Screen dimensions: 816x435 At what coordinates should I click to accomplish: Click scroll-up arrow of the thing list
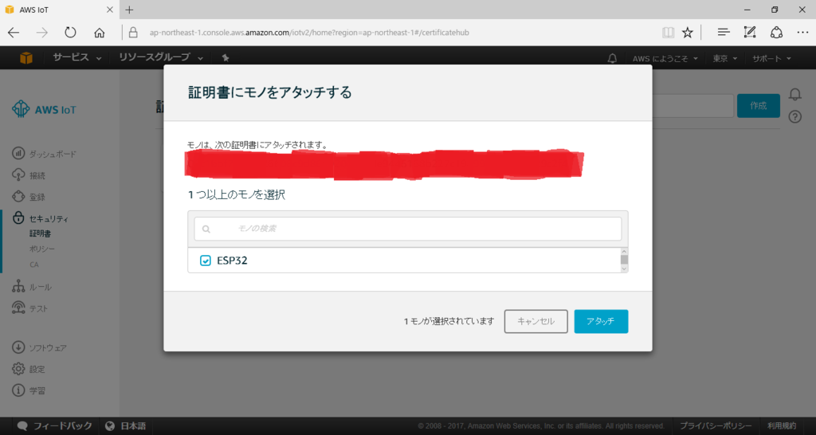point(624,252)
